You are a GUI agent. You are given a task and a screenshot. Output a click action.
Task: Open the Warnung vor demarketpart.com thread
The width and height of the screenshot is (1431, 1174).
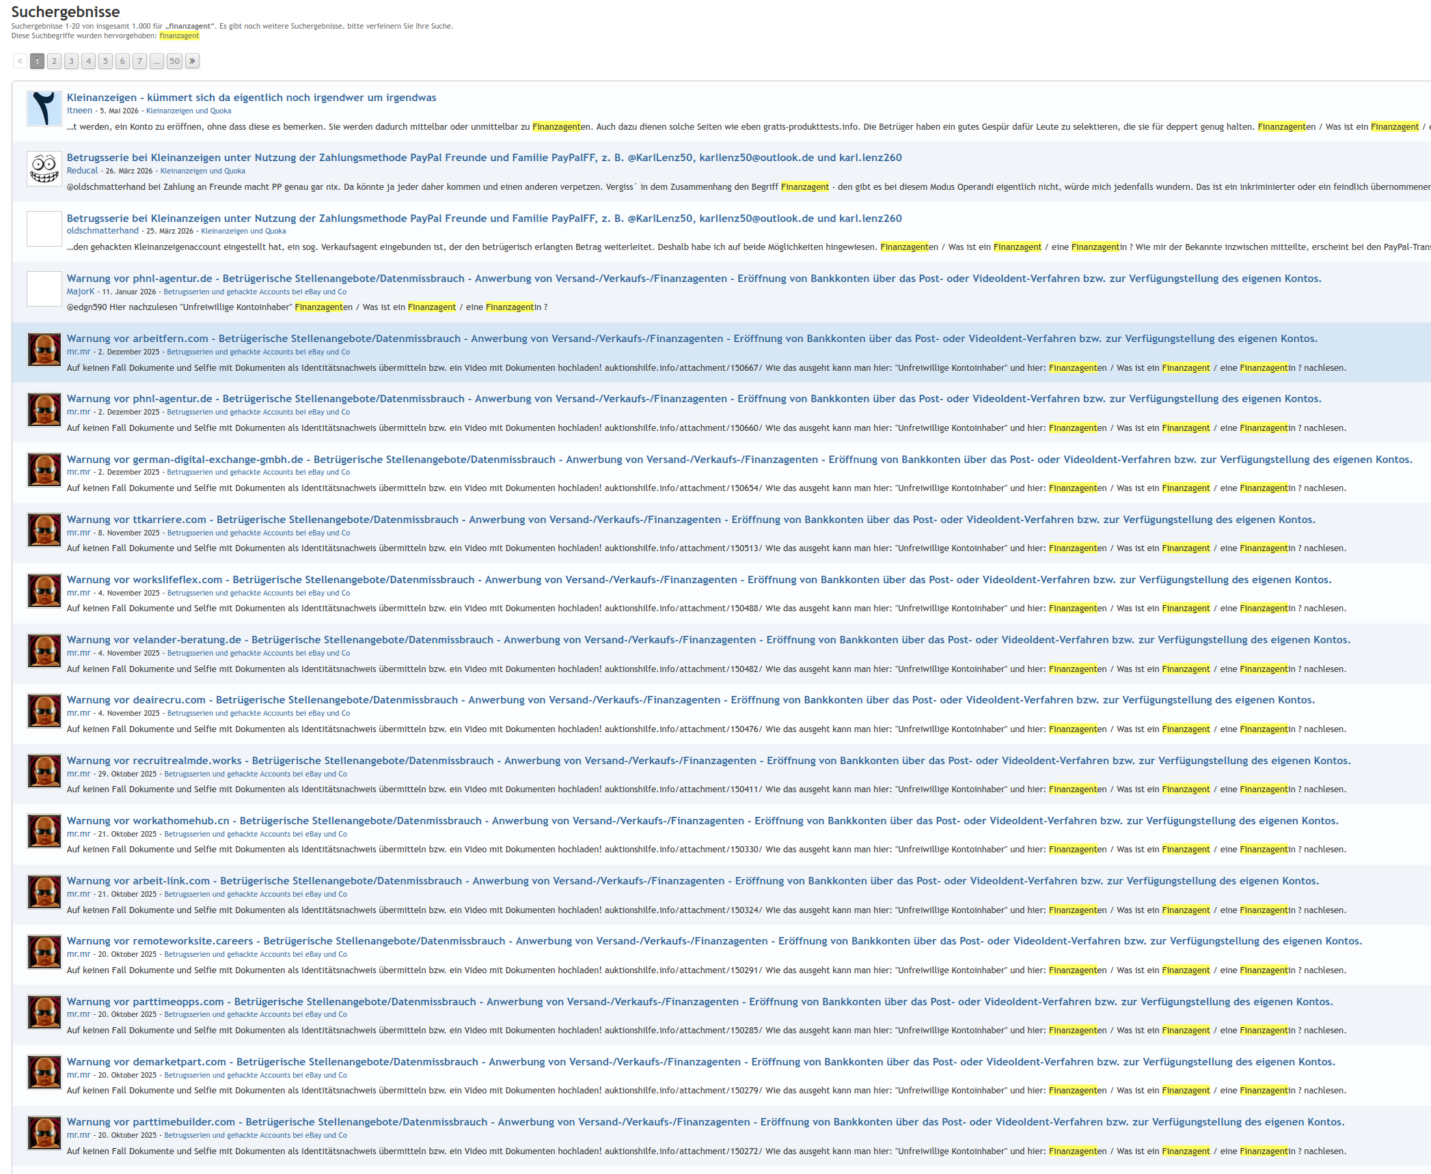pyautogui.click(x=701, y=1062)
